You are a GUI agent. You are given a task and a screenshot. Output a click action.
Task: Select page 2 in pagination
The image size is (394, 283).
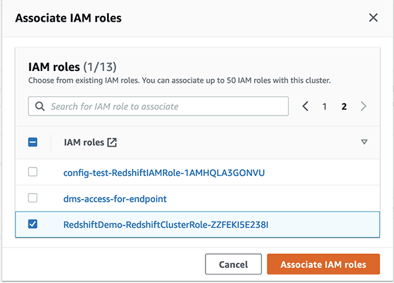[x=343, y=106]
